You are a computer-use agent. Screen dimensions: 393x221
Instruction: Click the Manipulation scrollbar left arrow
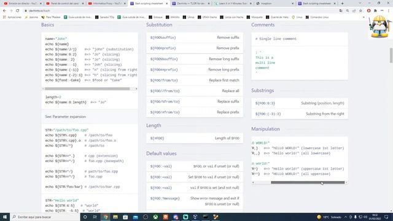(253, 182)
